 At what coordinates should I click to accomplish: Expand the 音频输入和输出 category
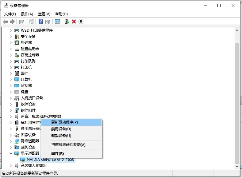click(x=11, y=166)
